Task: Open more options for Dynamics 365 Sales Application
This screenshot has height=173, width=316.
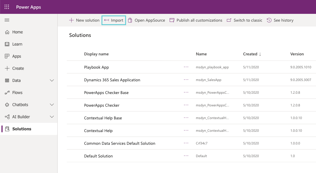Action: point(186,80)
